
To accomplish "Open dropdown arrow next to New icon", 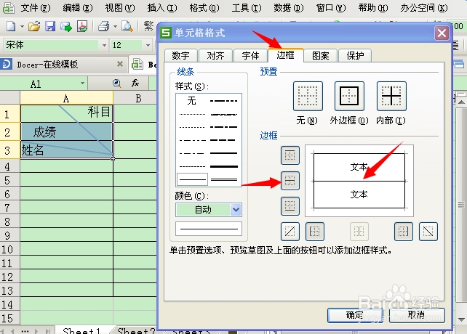I will (22, 27).
